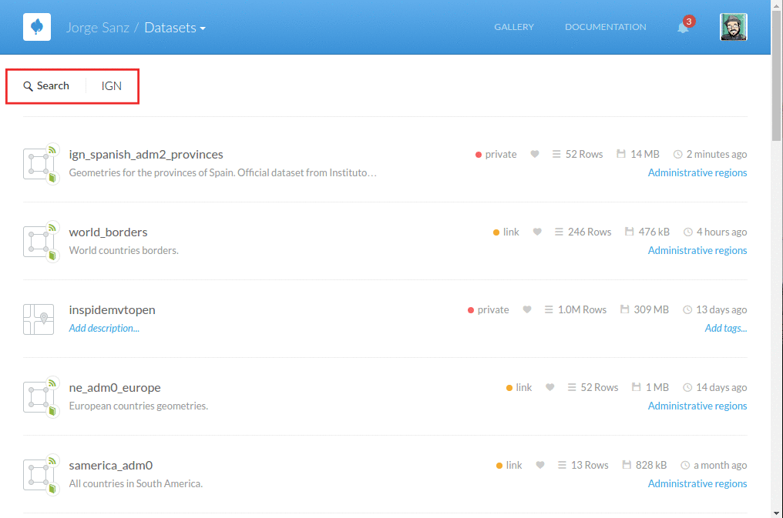Click the library book badge on world_borders thumbnail

(x=51, y=256)
